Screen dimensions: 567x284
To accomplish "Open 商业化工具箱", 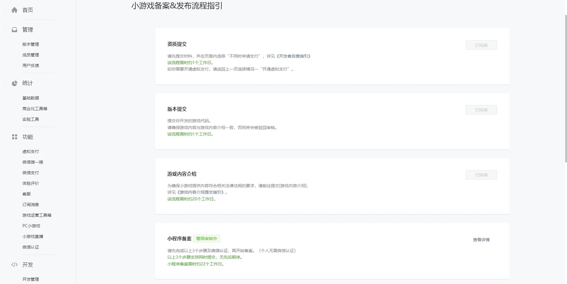I will (35, 109).
